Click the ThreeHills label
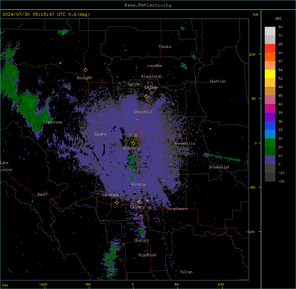 [185, 143]
